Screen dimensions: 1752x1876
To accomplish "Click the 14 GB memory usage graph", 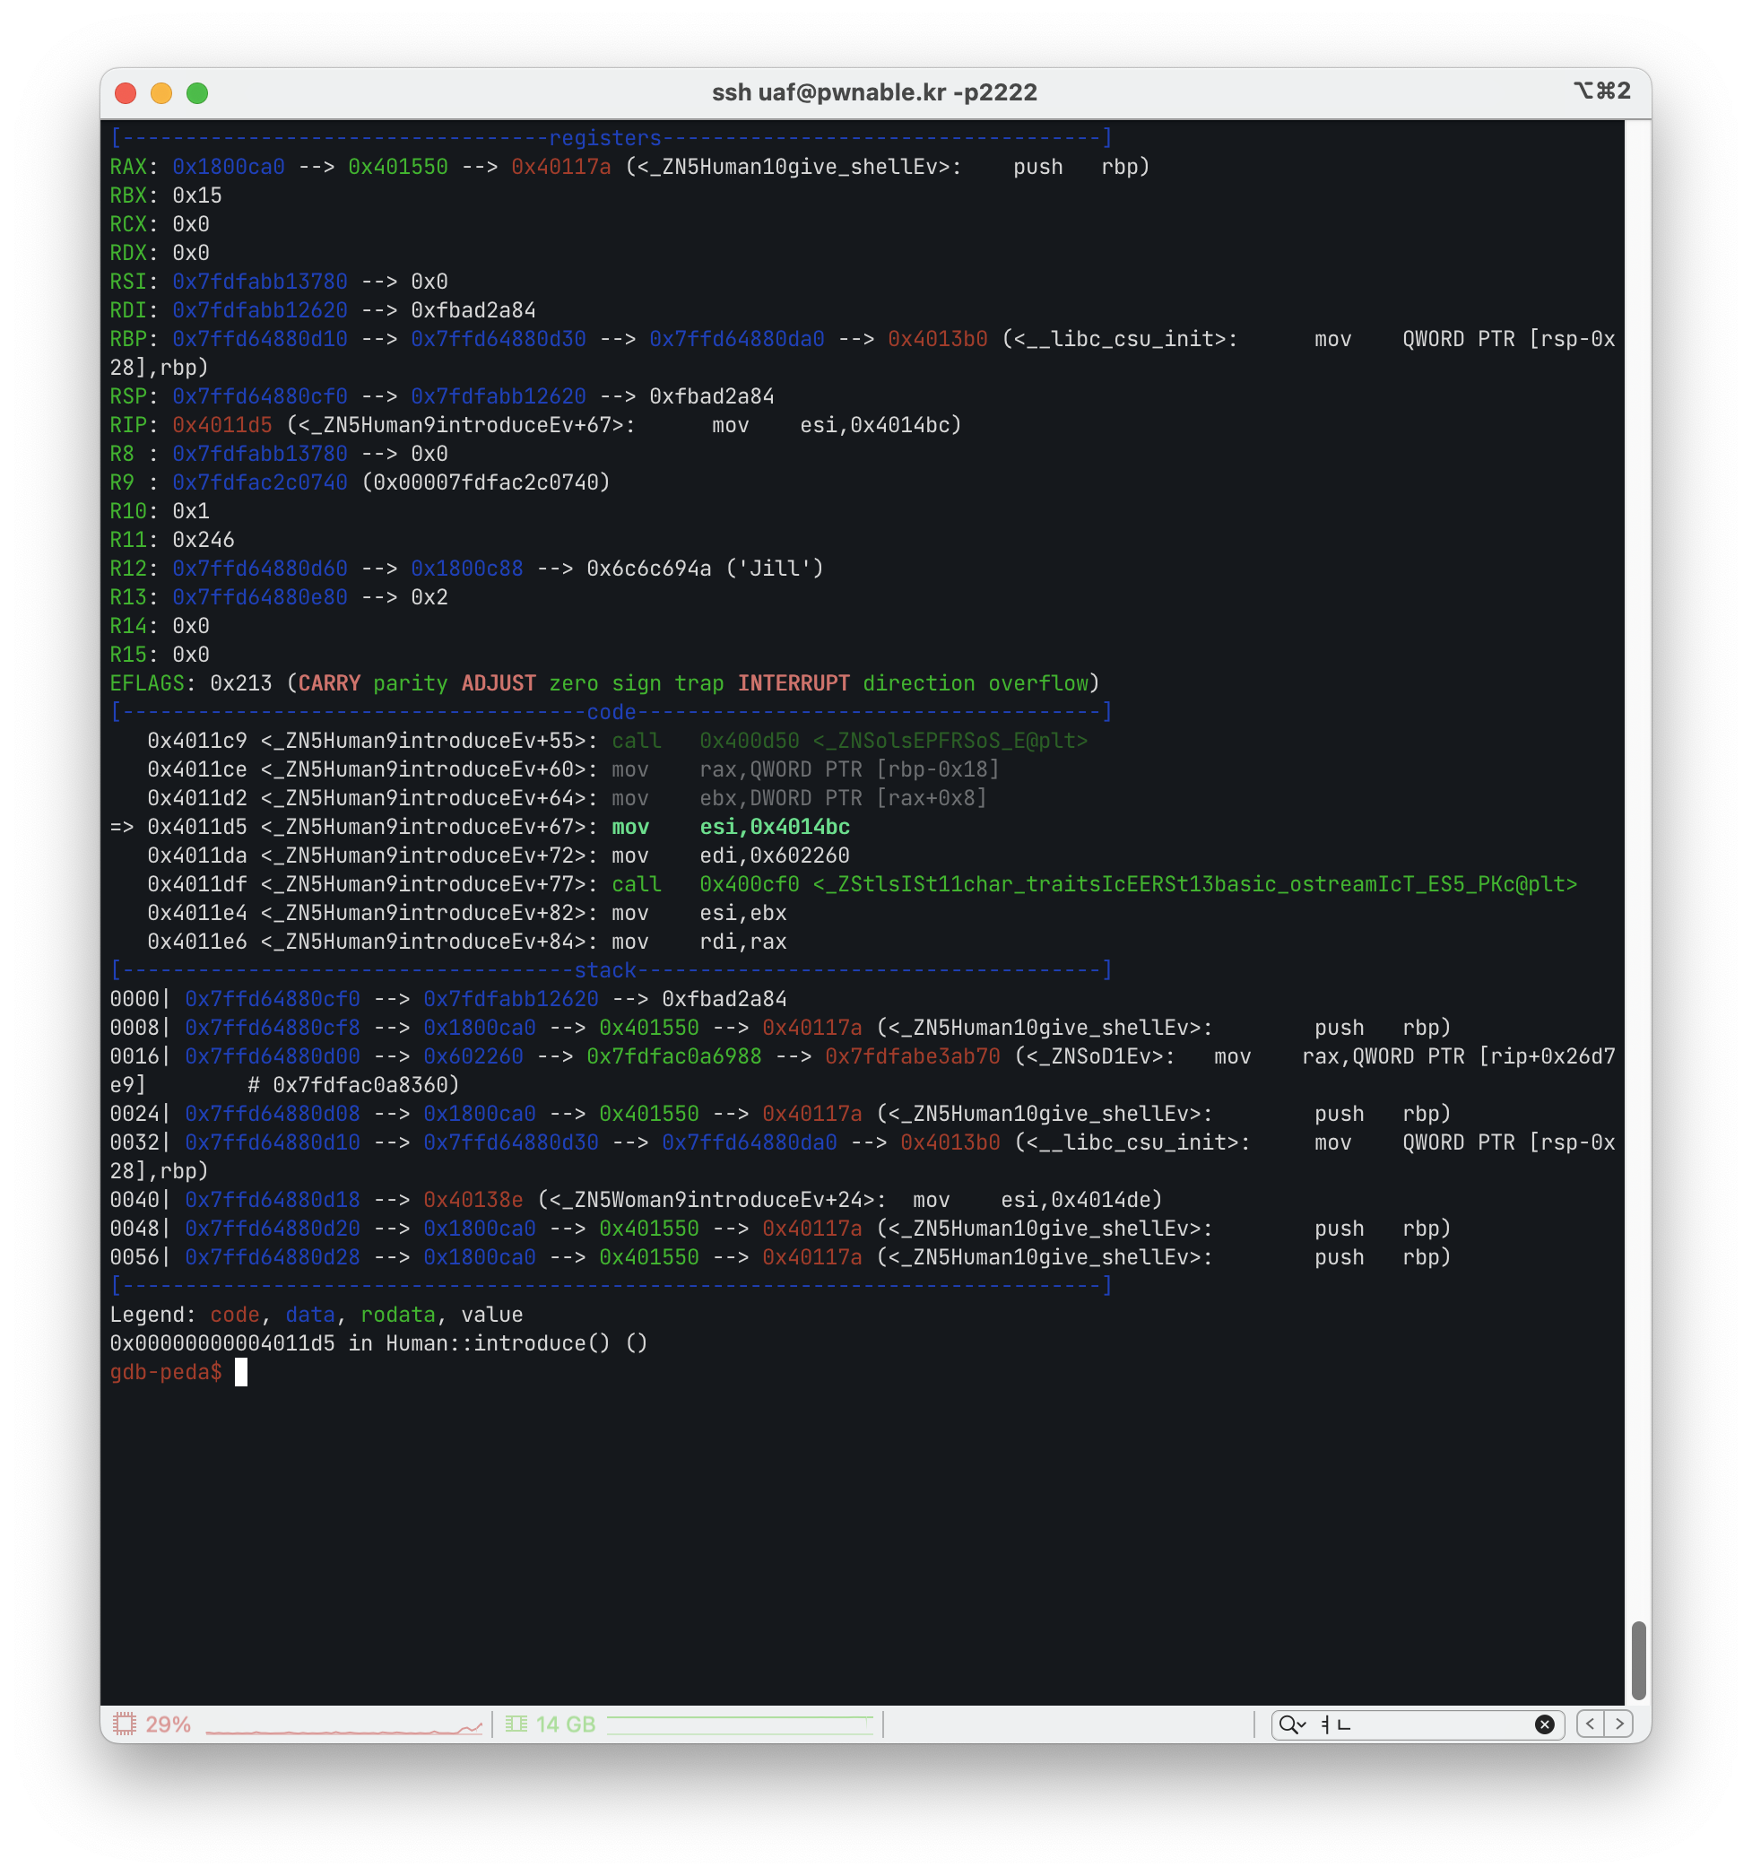I will pyautogui.click(x=741, y=1725).
